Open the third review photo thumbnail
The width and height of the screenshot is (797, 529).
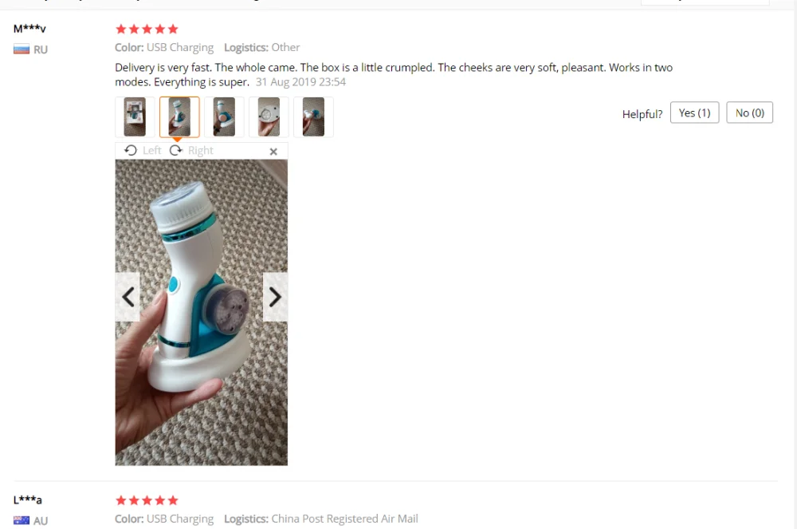tap(224, 117)
